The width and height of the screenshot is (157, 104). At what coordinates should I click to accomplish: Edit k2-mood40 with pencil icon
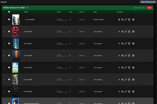[x=126, y=92]
